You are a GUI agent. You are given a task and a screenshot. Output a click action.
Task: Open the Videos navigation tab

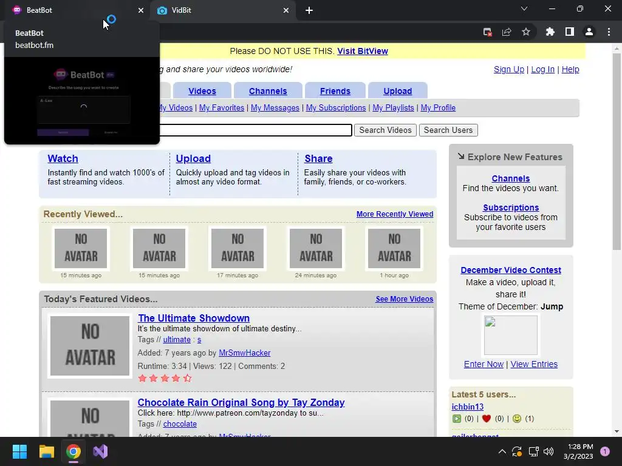pyautogui.click(x=202, y=91)
